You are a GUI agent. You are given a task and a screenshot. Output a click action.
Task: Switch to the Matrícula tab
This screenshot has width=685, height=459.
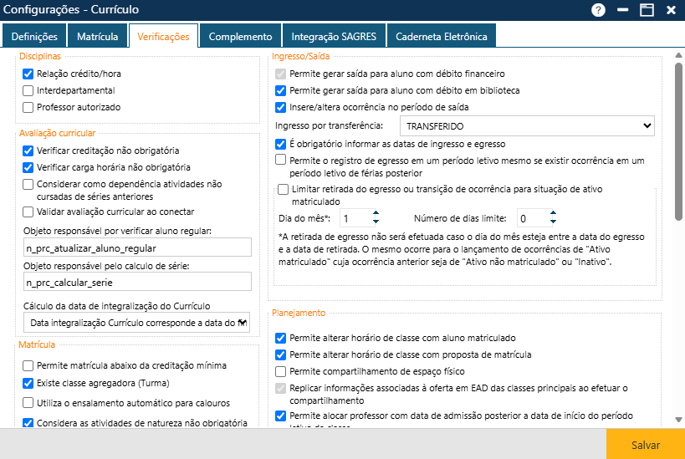click(97, 36)
